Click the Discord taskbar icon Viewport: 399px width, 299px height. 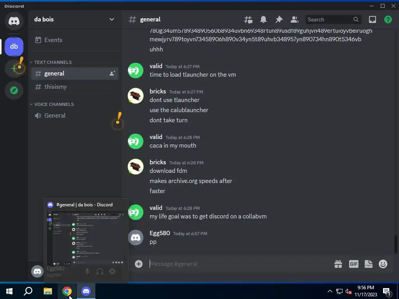86,291
